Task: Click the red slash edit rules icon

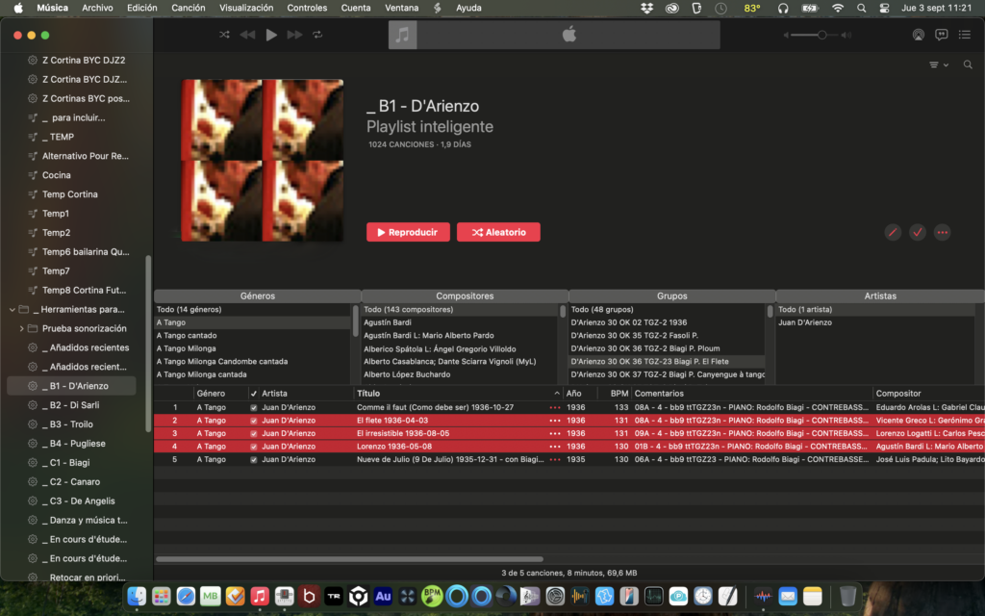Action: (893, 232)
